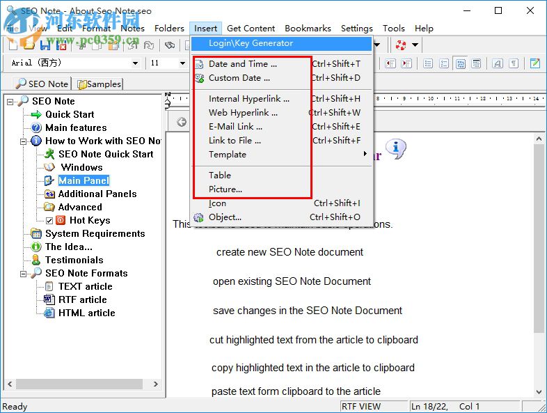Click the window with pencil edit icon
This screenshot has width=547, height=413.
coord(534,63)
